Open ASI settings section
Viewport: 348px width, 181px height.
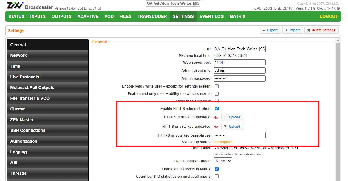click(48, 163)
